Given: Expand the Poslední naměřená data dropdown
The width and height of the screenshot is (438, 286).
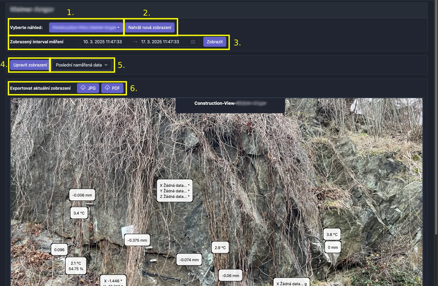Looking at the screenshot, I should (82, 65).
